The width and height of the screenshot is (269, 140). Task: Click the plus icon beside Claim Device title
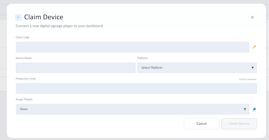18,17
